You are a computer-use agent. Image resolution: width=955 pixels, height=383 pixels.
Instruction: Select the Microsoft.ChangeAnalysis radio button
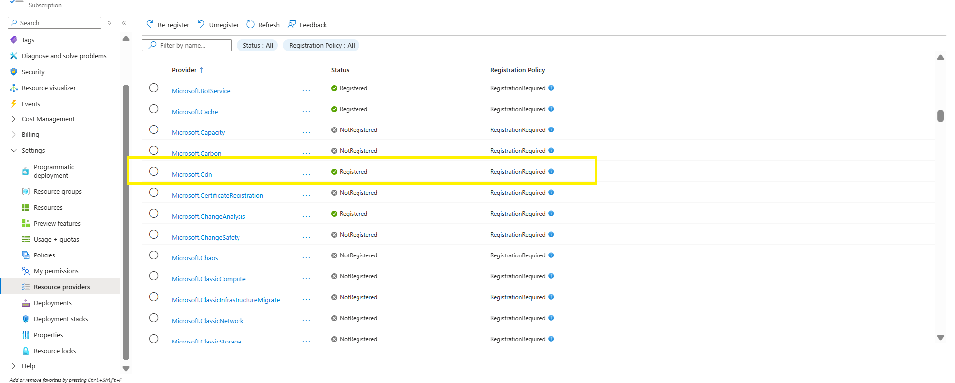tap(154, 213)
